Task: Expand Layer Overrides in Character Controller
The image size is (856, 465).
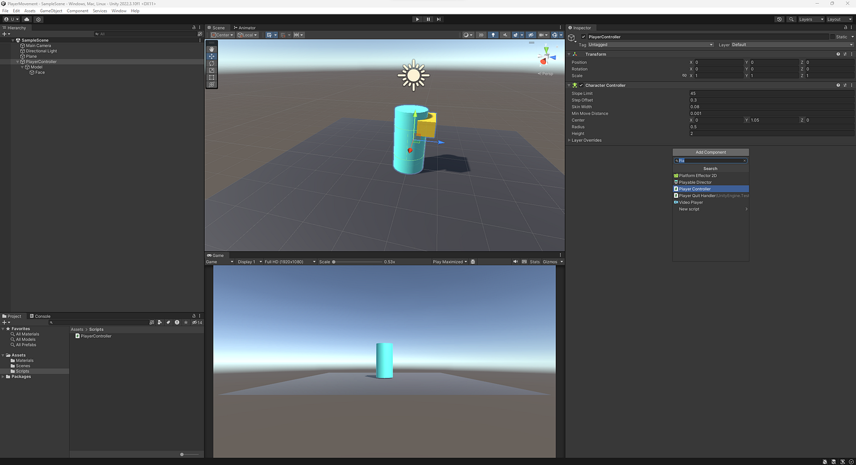Action: [x=568, y=140]
